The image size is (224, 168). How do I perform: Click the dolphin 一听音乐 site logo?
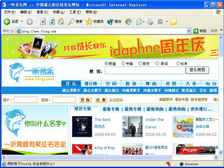point(32,73)
